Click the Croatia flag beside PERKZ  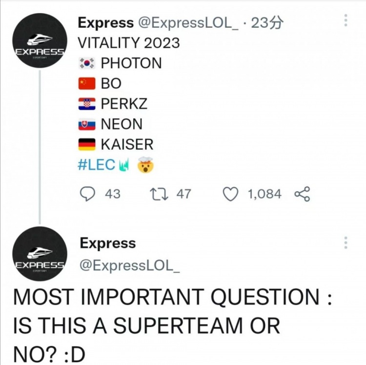[87, 104]
